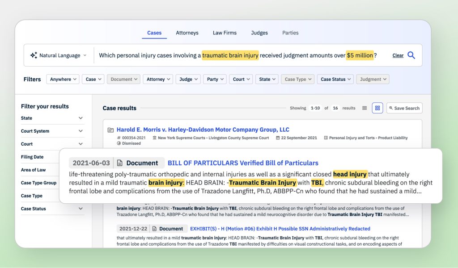Clear the search query
458x268 pixels.
[398, 55]
